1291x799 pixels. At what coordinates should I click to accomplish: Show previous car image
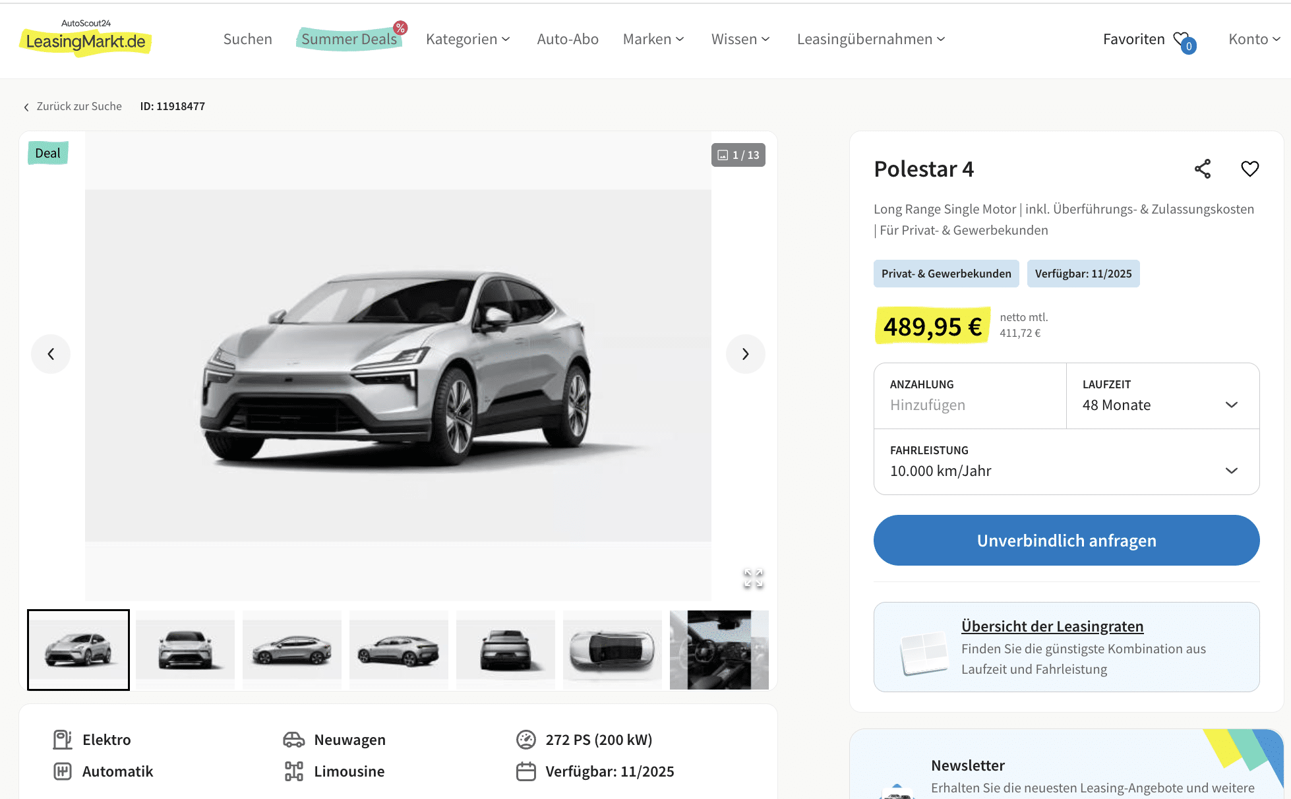pyautogui.click(x=51, y=354)
